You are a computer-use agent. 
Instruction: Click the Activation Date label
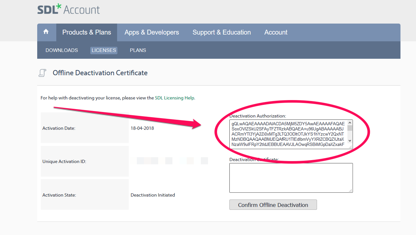point(59,128)
